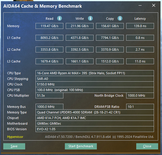Select the CPU Clock 5150.0 MHz field
The height and width of the screenshot is (155, 162).
point(95,84)
